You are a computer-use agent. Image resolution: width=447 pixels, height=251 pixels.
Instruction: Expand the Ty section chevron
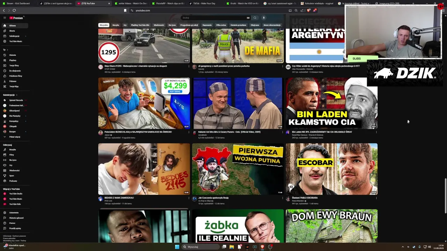coord(7,50)
